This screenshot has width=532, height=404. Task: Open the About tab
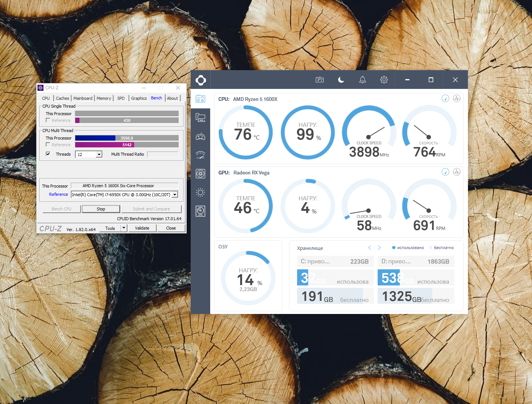[x=173, y=98]
